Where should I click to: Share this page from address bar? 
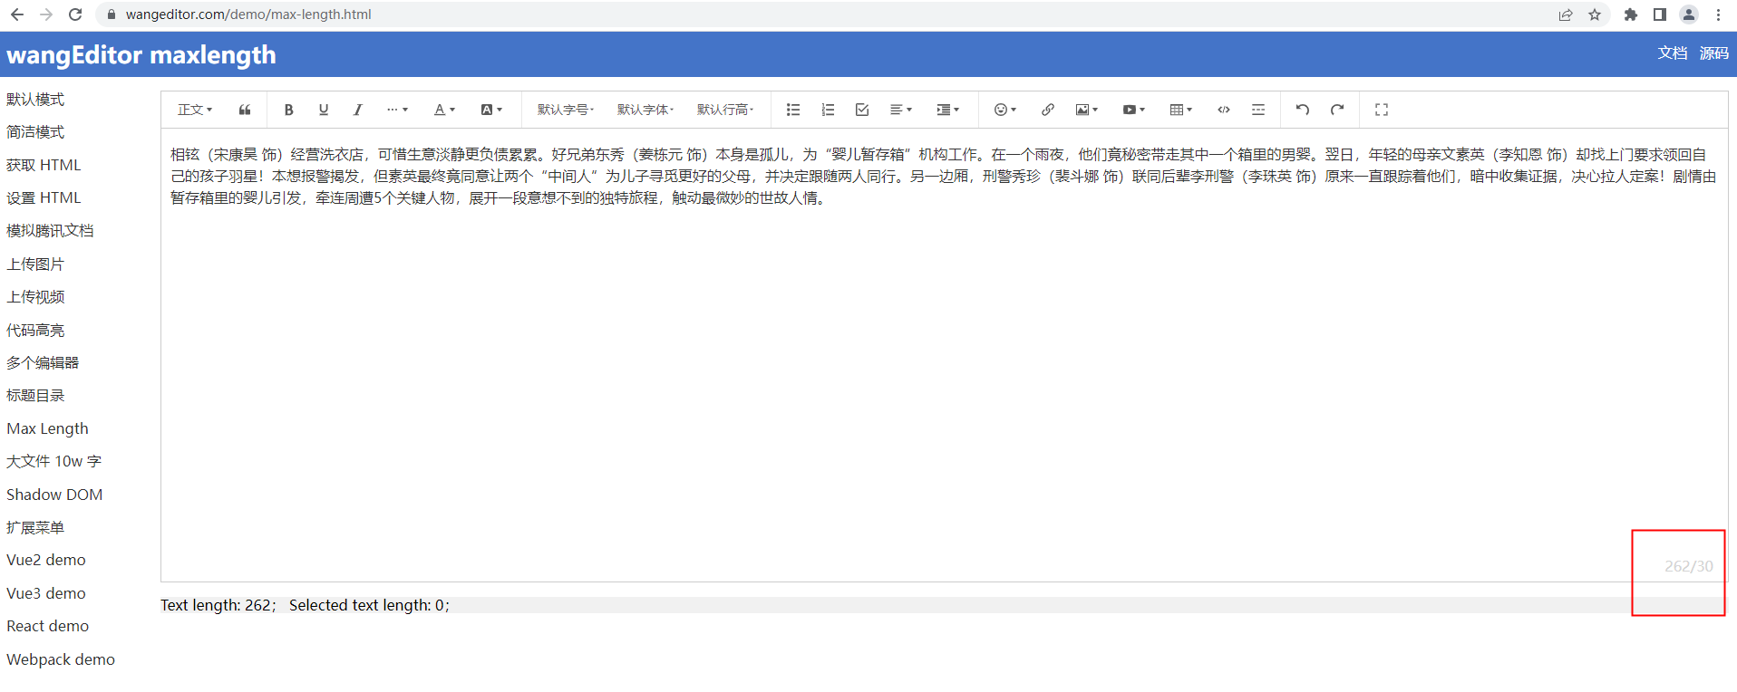pyautogui.click(x=1566, y=14)
